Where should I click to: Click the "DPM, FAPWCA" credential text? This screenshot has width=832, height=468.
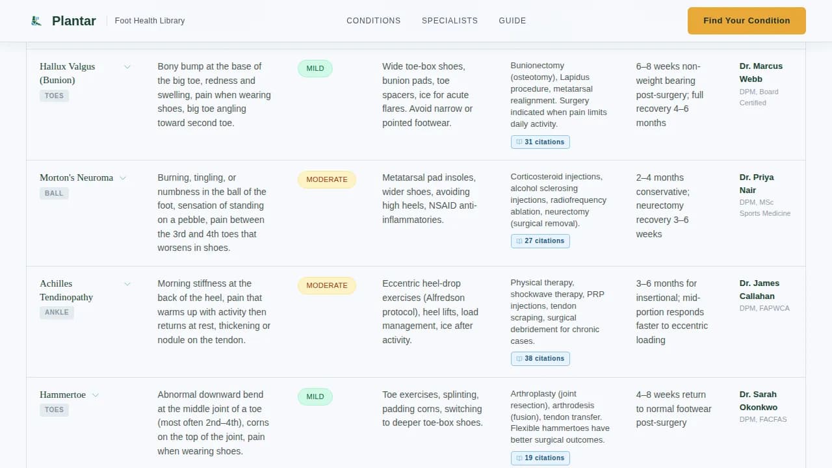pos(764,308)
